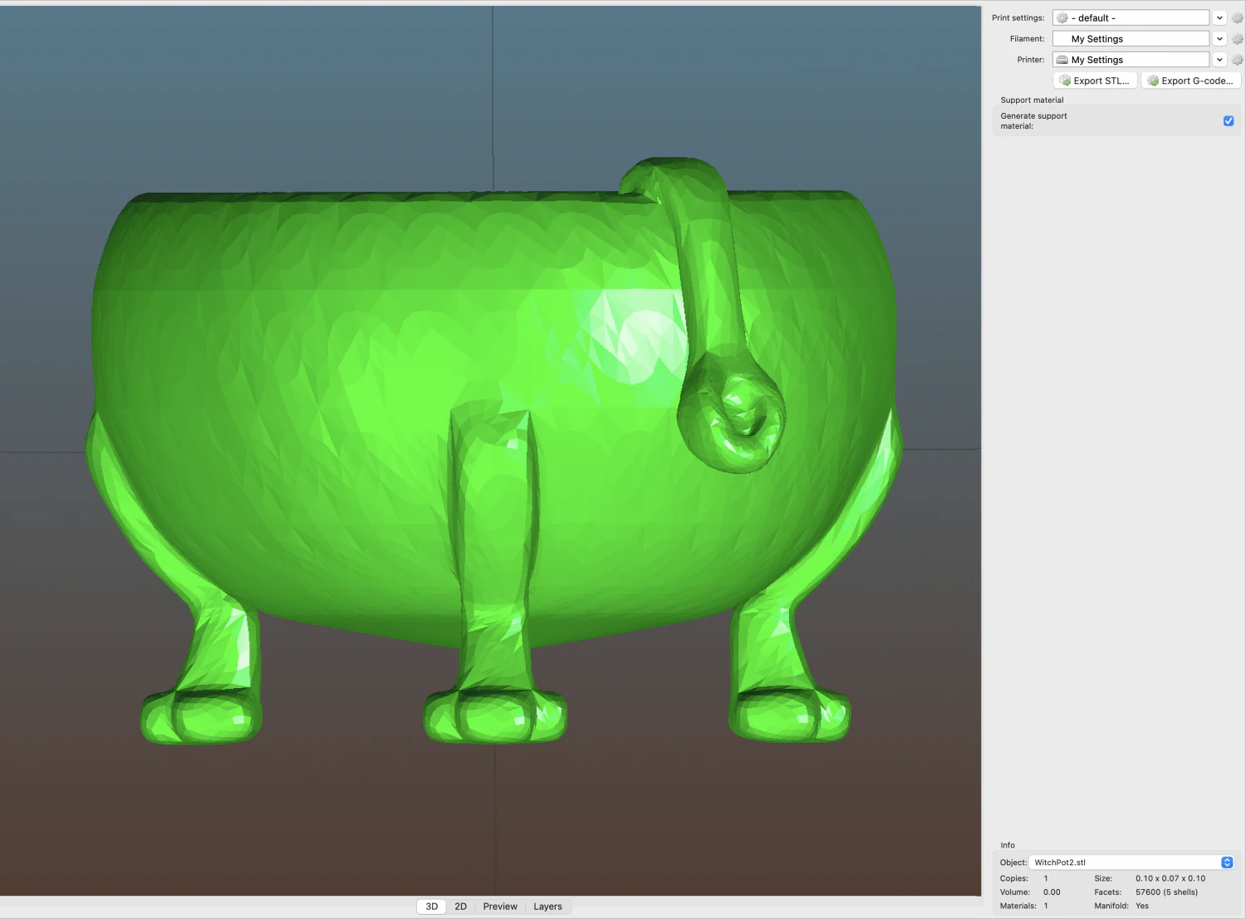This screenshot has height=919, width=1246.
Task: Click the Facets value 57600 (5 shells)
Action: (x=1166, y=892)
